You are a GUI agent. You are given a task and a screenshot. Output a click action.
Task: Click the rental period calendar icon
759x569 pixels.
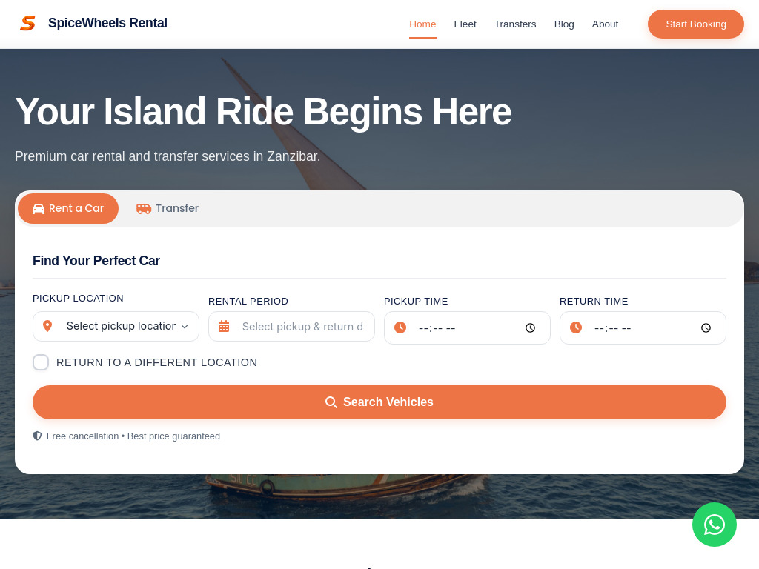(x=224, y=326)
